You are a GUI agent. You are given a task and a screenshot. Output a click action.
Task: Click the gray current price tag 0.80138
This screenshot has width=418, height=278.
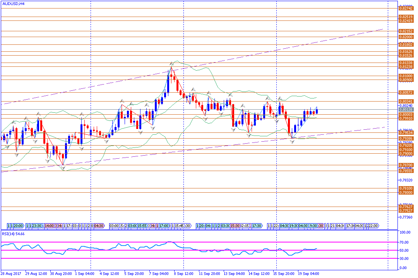pos(406,110)
